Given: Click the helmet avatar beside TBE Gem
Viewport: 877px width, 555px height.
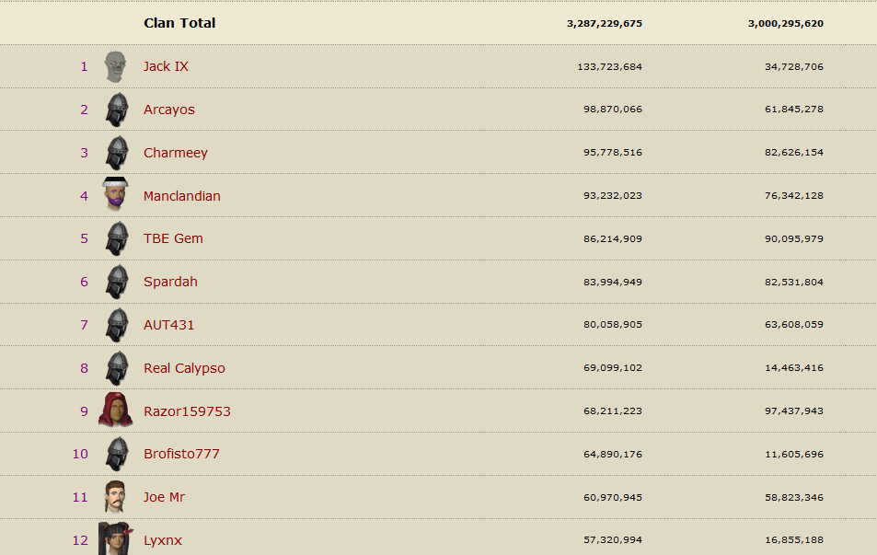Looking at the screenshot, I should (x=116, y=238).
